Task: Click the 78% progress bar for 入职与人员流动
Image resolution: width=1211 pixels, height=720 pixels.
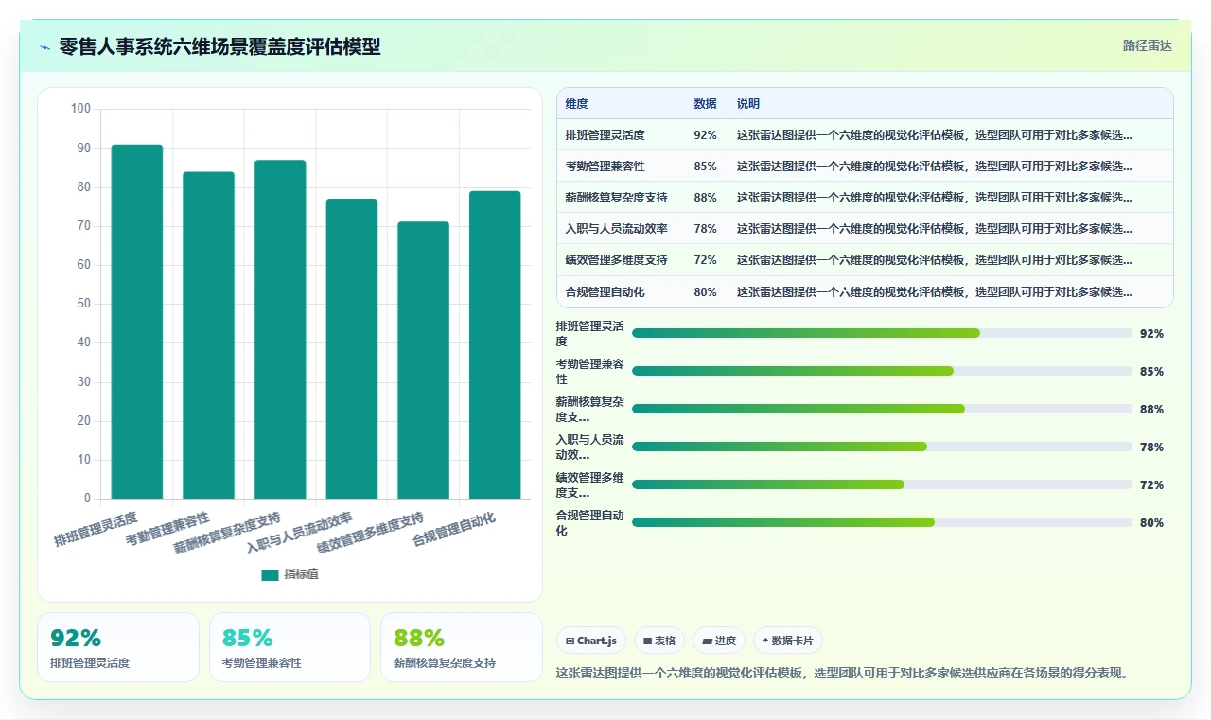Action: click(882, 447)
